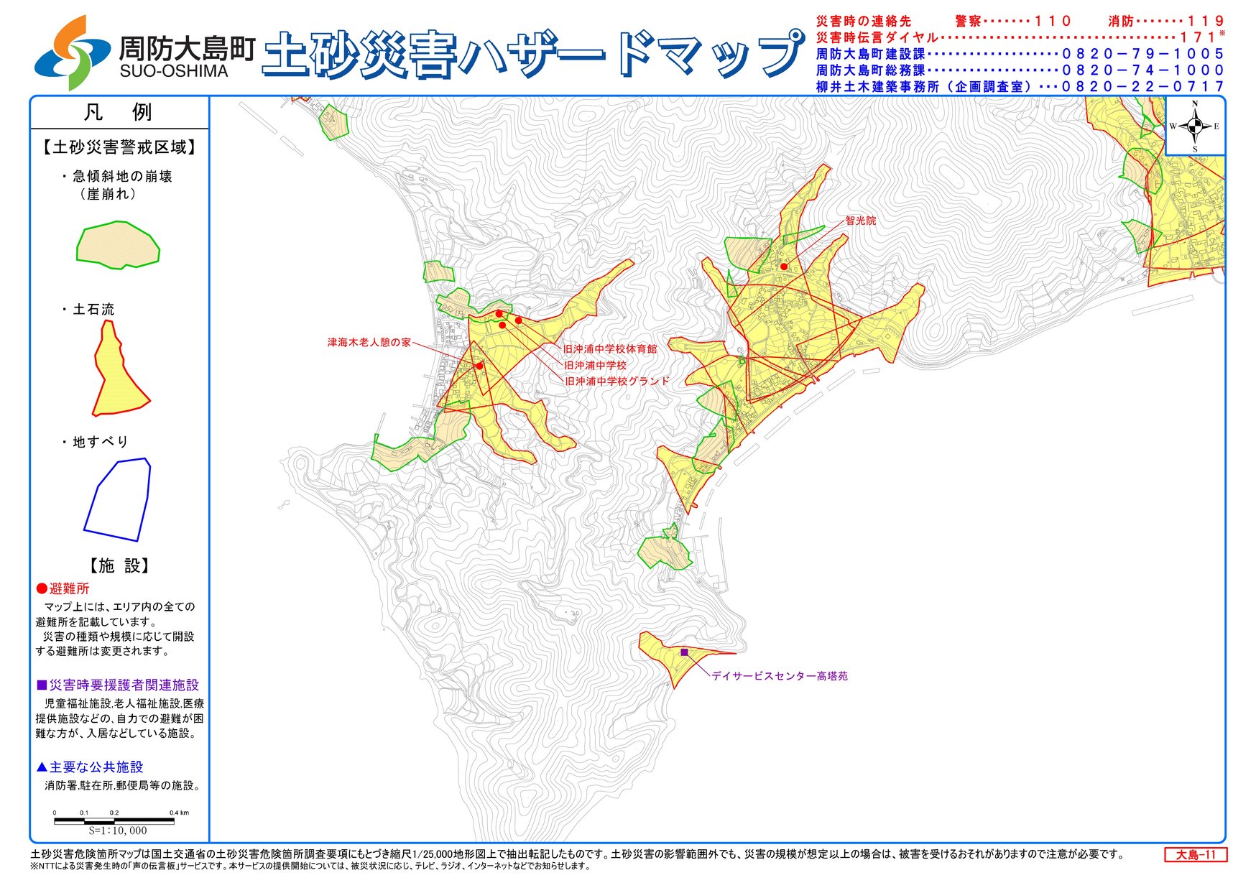Click the 凡例 legend header
The width and height of the screenshot is (1256, 888).
(119, 113)
